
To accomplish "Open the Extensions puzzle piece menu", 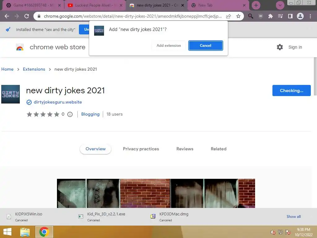I will click(270, 16).
